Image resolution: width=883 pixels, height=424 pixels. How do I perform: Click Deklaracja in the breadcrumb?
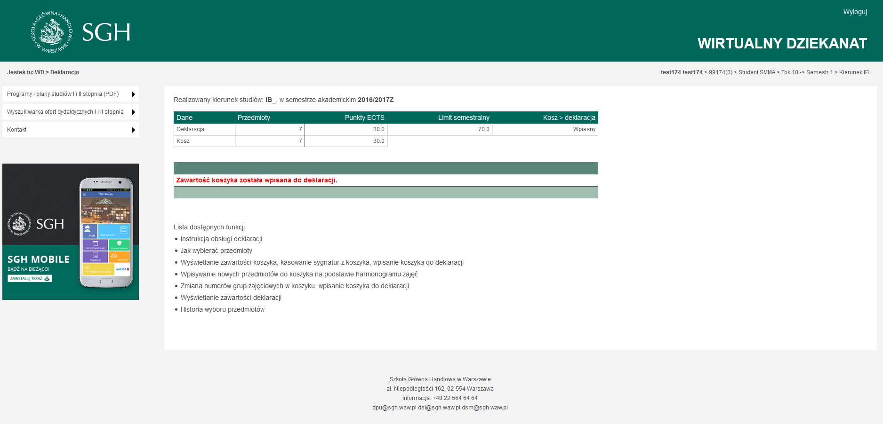(64, 72)
